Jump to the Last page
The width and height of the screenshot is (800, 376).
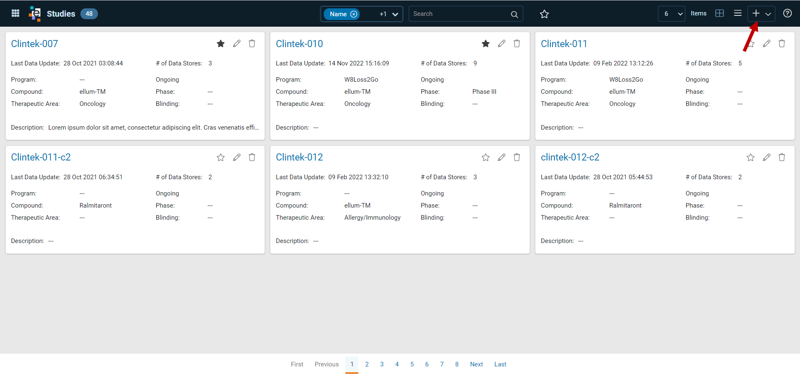500,364
